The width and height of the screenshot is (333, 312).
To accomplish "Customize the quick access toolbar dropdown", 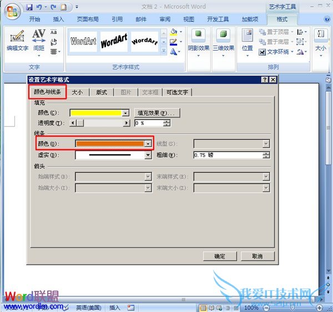I will coord(77,7).
